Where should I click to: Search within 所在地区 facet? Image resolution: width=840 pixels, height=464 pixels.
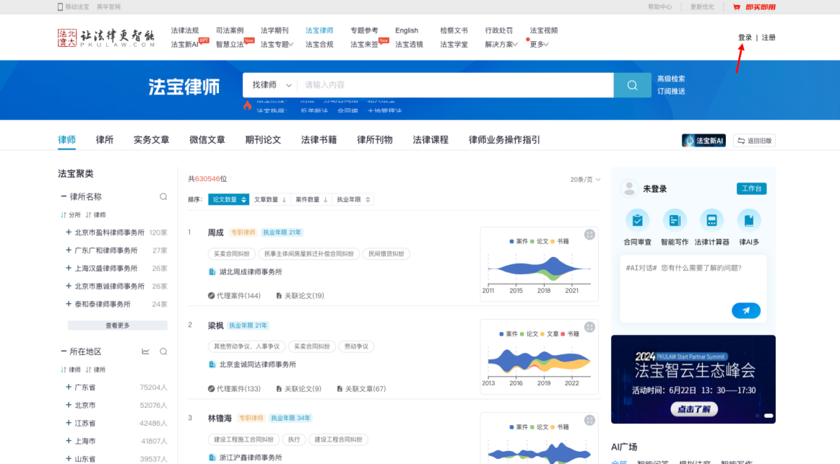click(x=163, y=351)
